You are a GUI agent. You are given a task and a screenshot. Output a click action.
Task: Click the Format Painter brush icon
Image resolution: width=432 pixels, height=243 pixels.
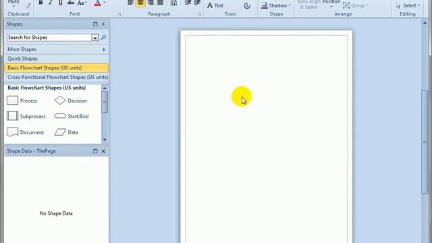[x=28, y=5]
